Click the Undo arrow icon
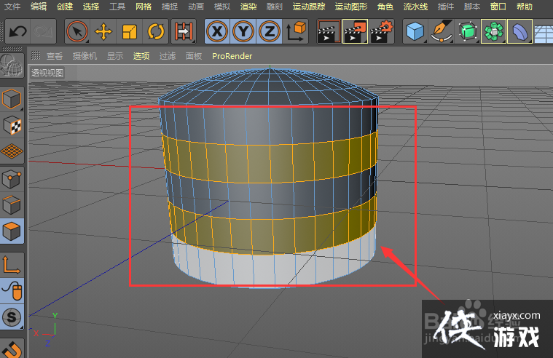 click(17, 31)
